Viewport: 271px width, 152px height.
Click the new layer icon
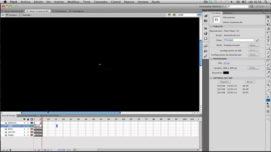(3, 150)
